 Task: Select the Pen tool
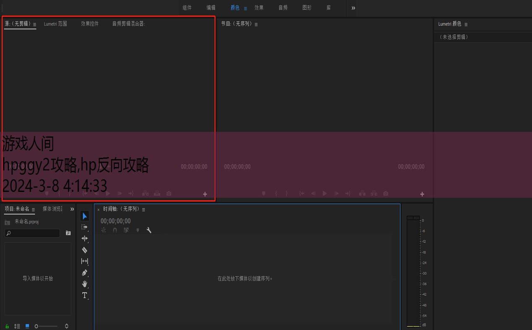click(x=85, y=273)
